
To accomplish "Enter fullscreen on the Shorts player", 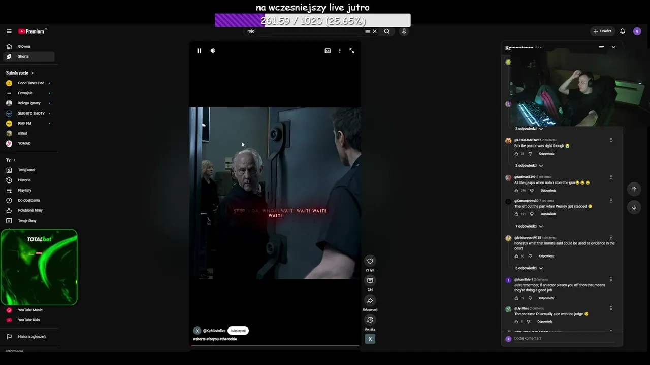I will 352,51.
